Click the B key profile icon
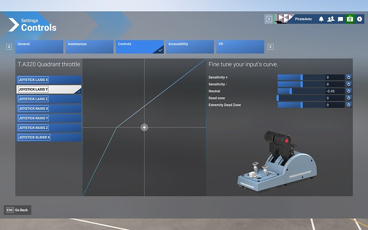 click(269, 19)
